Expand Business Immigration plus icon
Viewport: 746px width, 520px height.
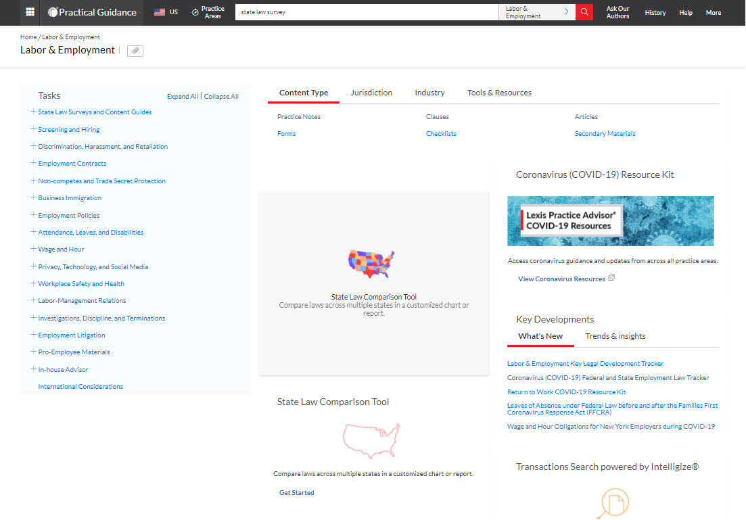33,197
